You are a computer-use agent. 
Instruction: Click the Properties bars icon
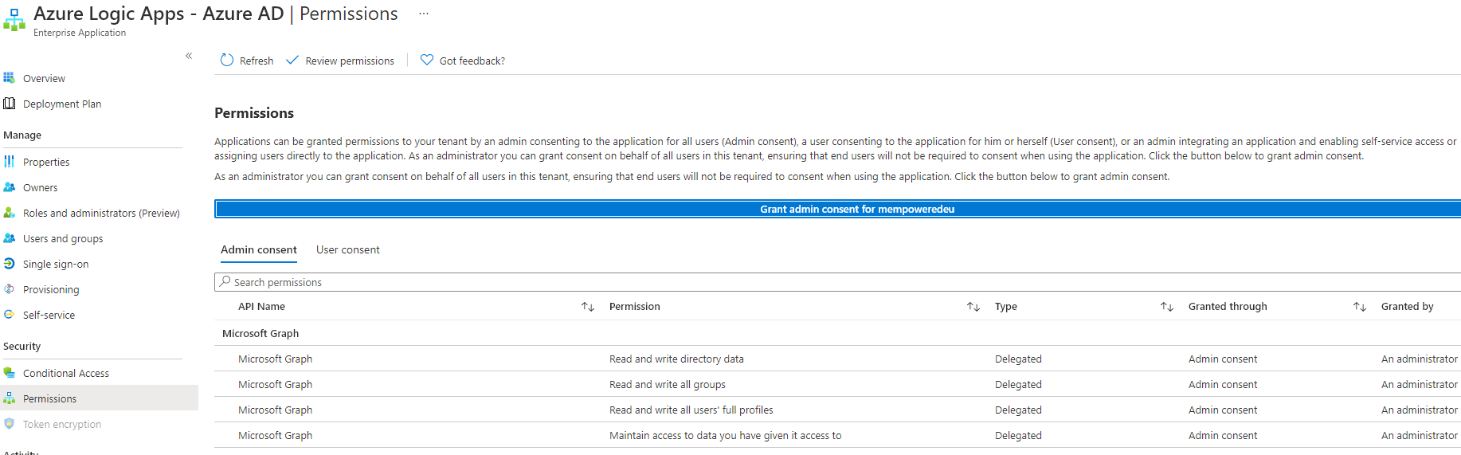(10, 162)
